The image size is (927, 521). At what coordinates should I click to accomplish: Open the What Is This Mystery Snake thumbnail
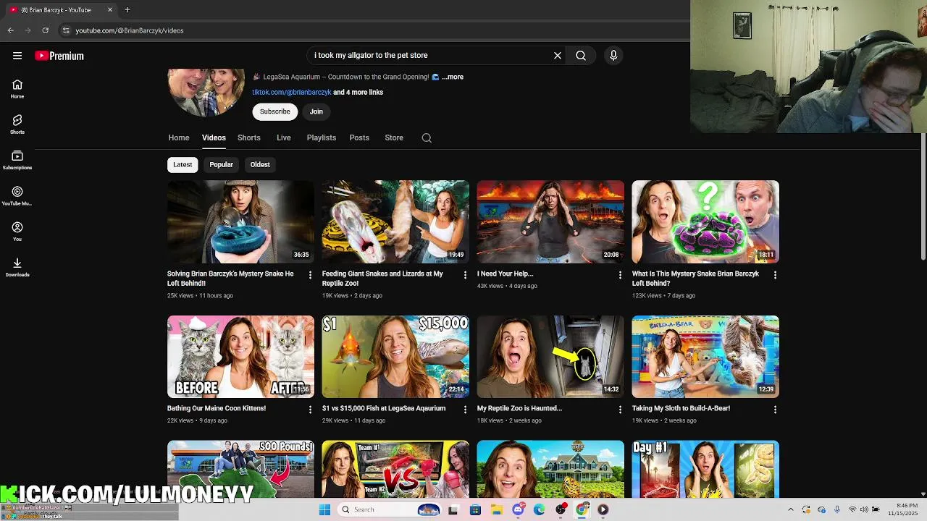pyautogui.click(x=705, y=221)
